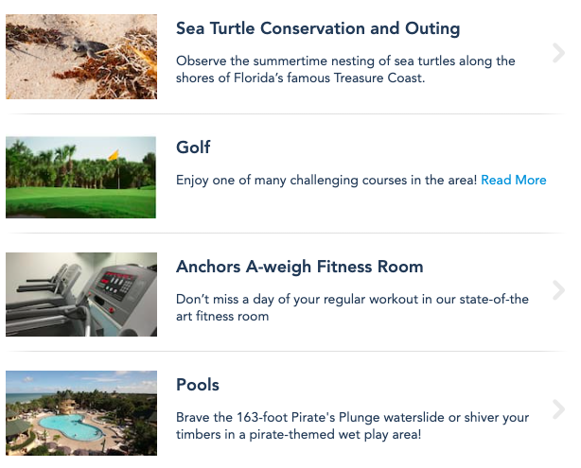
Task: Open the resort pool aerial thumbnail
Action: pyautogui.click(x=81, y=413)
